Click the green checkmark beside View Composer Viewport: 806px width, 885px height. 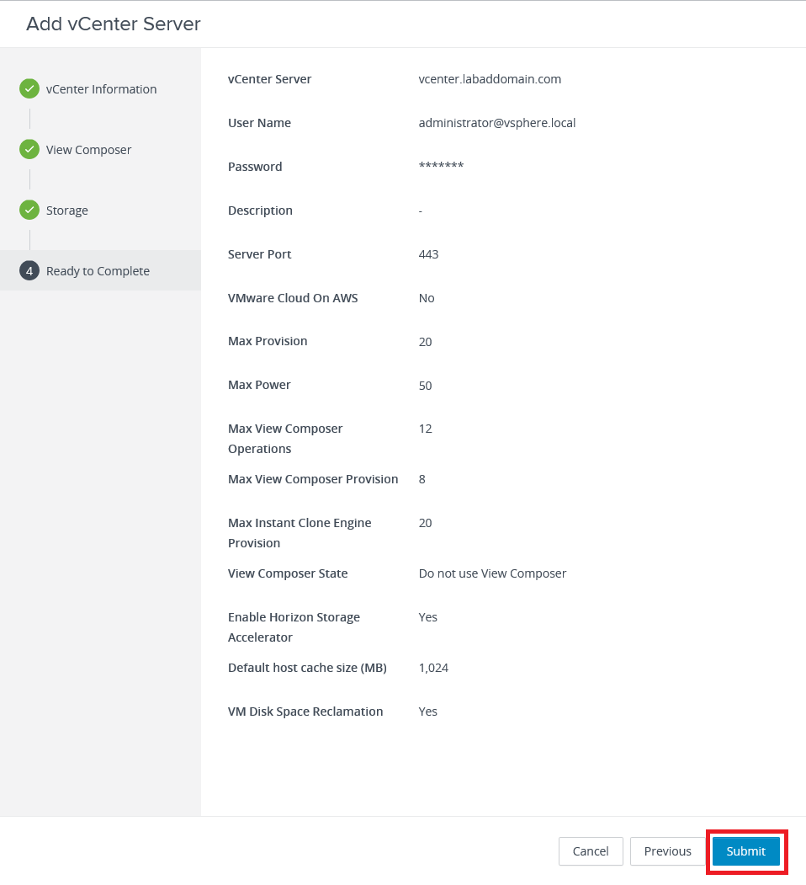pos(29,149)
